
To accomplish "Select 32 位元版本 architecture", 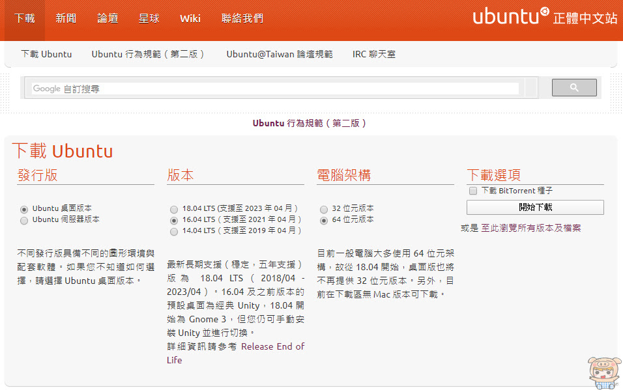I will 324,209.
